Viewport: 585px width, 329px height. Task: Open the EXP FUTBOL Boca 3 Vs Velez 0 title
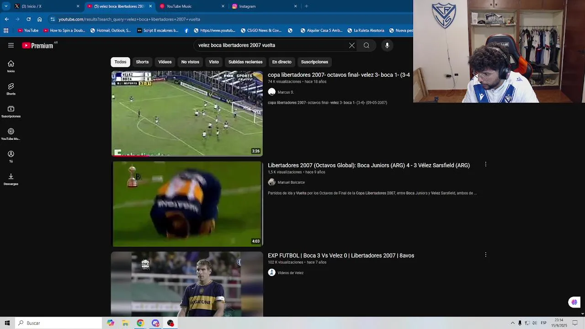(x=341, y=255)
